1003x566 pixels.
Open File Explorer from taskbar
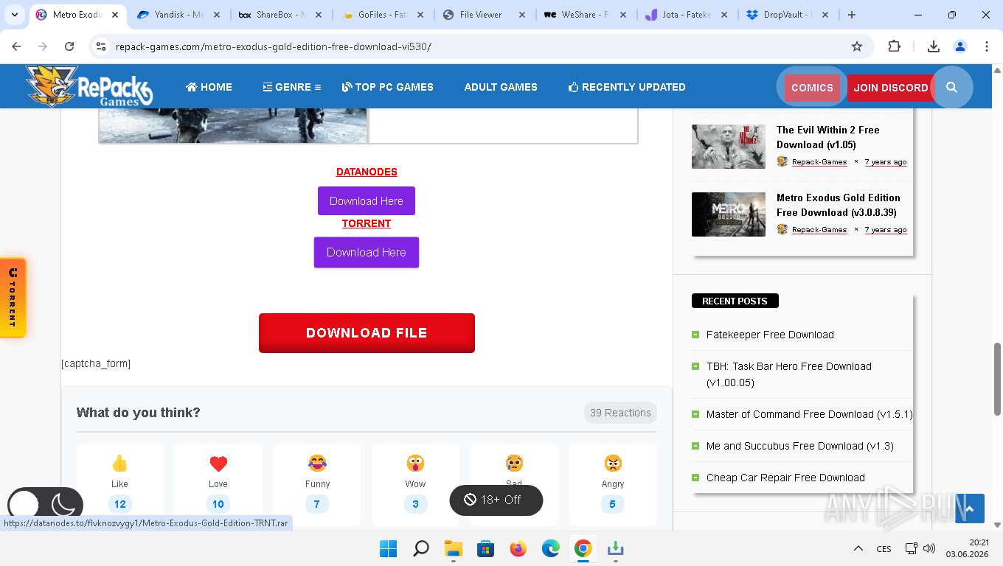click(x=453, y=548)
